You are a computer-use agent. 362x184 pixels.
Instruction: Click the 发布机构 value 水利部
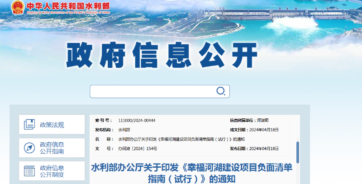(x=124, y=130)
